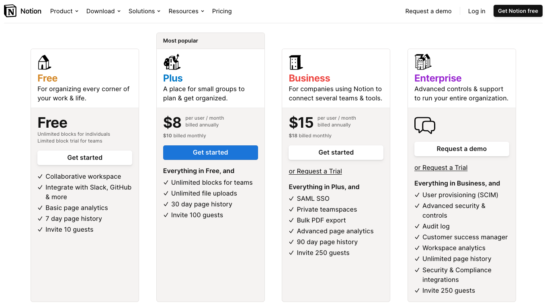Click Request a demo in Enterprise card

coord(462,149)
